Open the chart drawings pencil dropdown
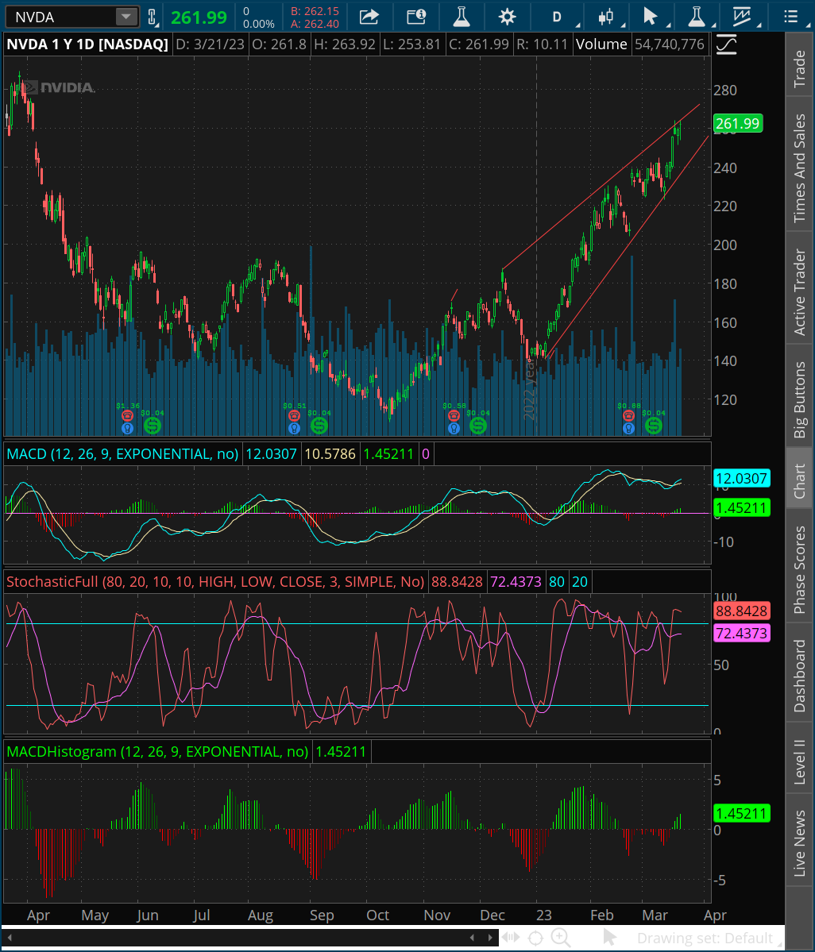 742,17
